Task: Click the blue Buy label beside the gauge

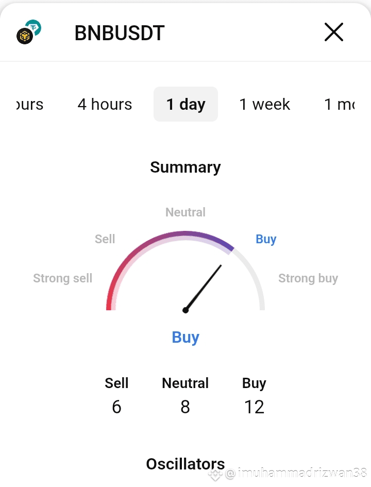Action: [x=266, y=239]
